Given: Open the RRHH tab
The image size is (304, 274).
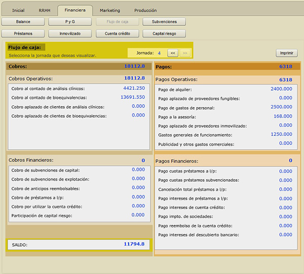Looking at the screenshot, I should coord(45,11).
